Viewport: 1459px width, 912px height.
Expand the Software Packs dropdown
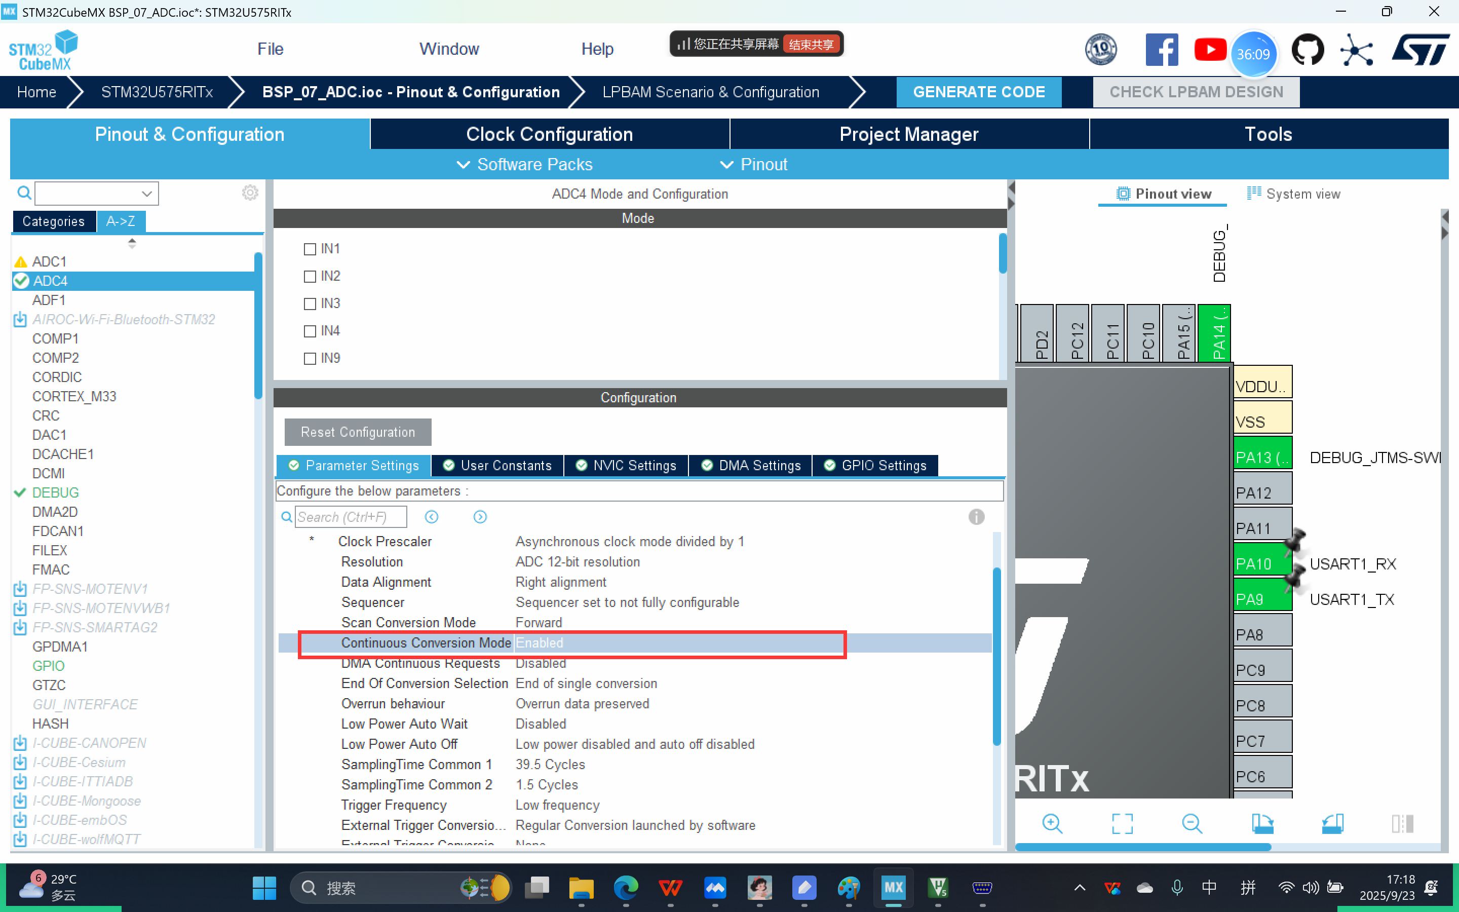[524, 164]
